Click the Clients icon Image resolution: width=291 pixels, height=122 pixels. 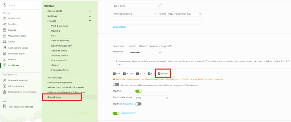(x=5, y=42)
